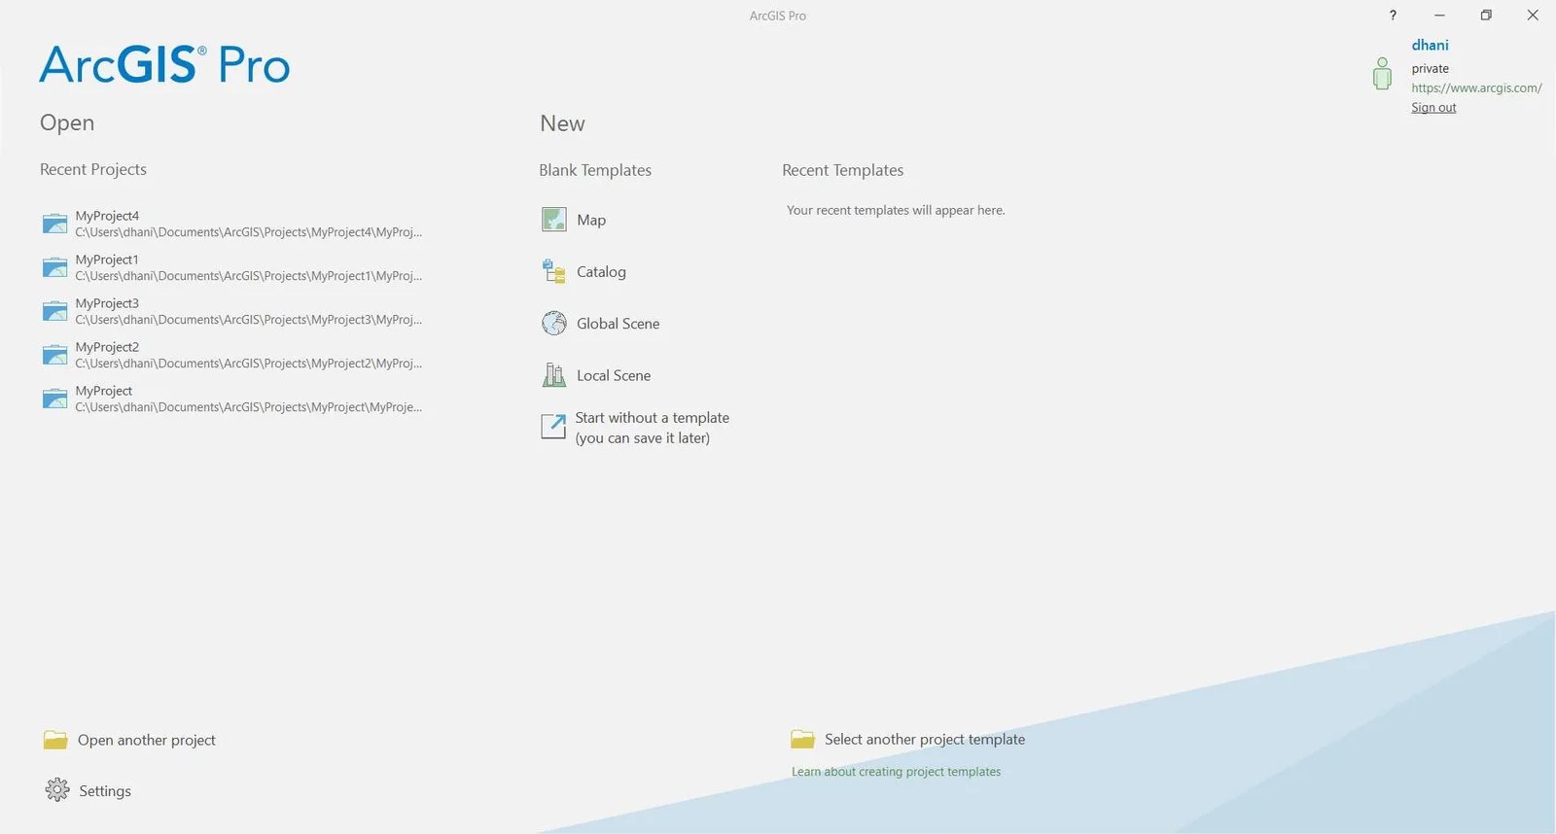The width and height of the screenshot is (1556, 834).
Task: Open recent project MyProject3
Action: click(232, 311)
